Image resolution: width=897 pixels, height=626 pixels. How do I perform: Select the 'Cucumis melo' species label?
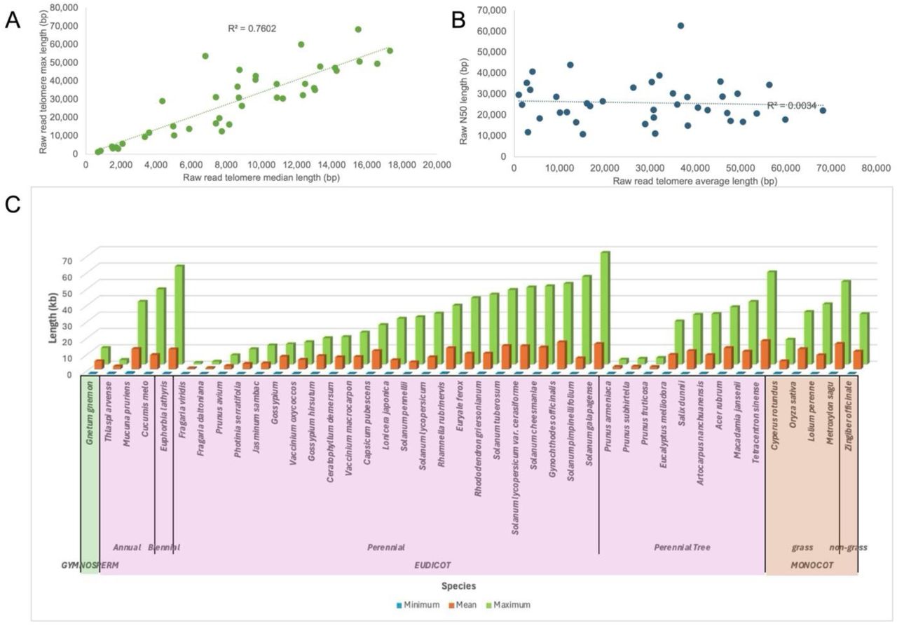[x=146, y=409]
